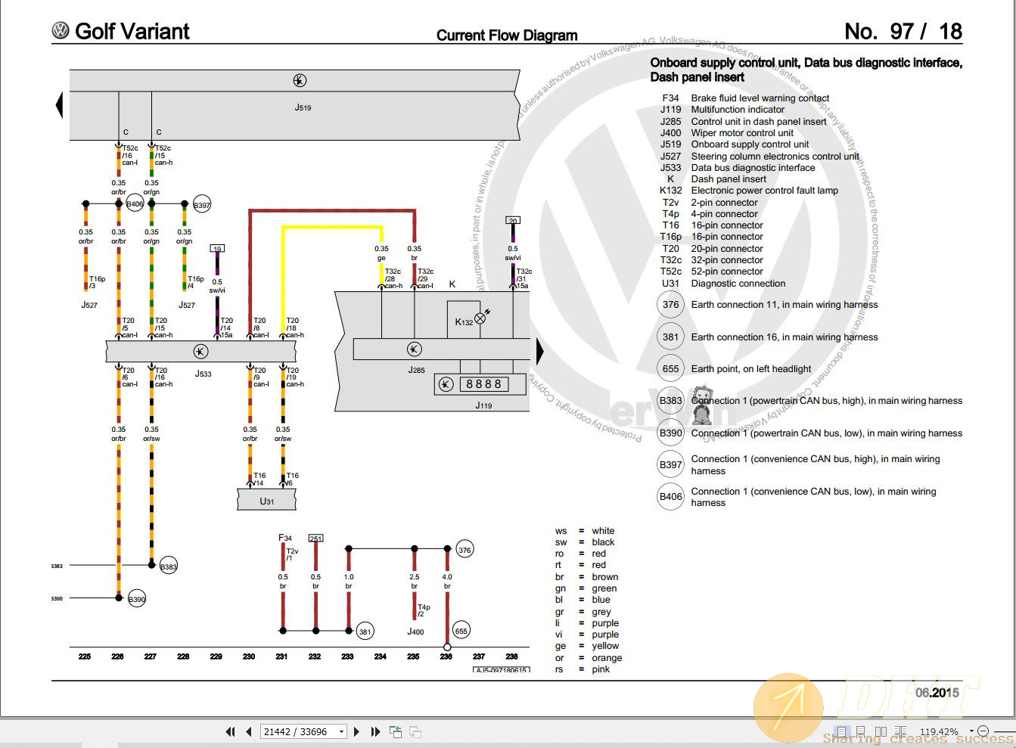Click legend text 'Wiper motor control unit'
Screen dimensions: 1016x748
742,133
